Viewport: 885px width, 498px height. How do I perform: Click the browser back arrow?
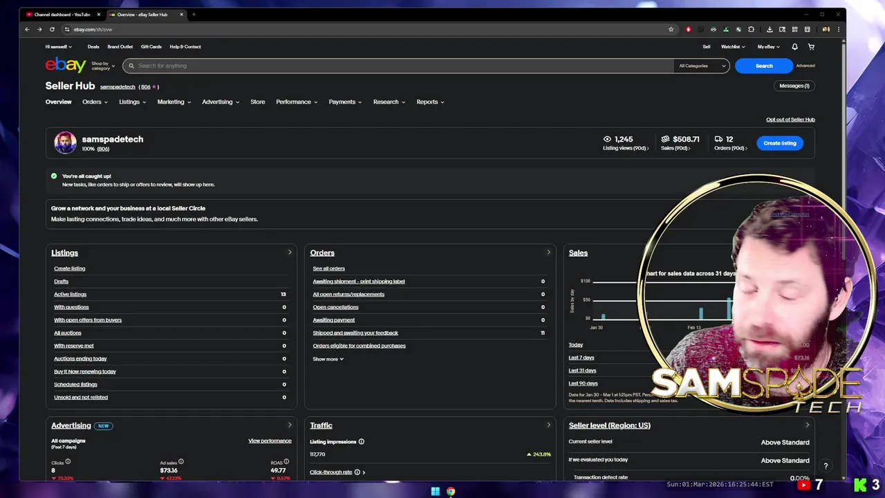click(x=27, y=29)
